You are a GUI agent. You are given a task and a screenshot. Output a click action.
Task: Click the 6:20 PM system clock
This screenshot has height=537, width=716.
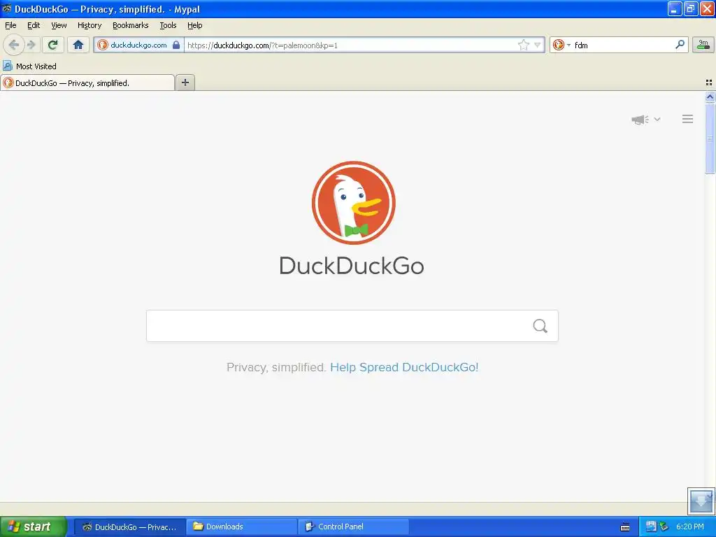(x=690, y=527)
